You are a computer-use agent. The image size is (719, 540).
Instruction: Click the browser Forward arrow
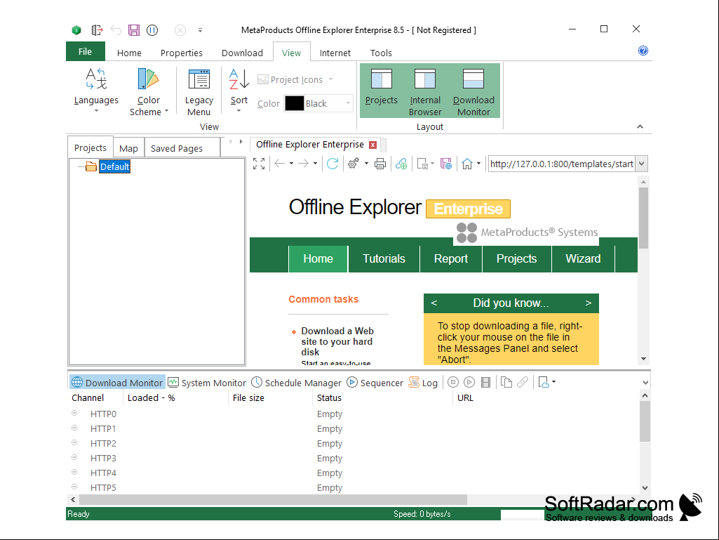point(304,164)
